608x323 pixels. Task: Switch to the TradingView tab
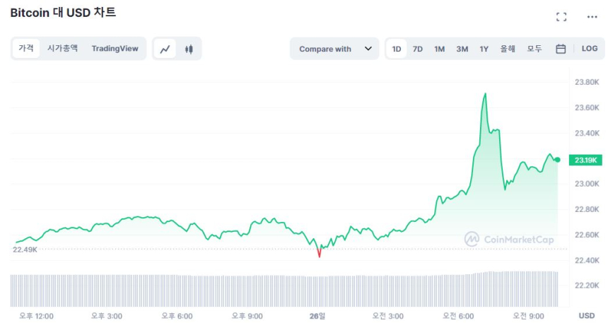[x=115, y=48]
